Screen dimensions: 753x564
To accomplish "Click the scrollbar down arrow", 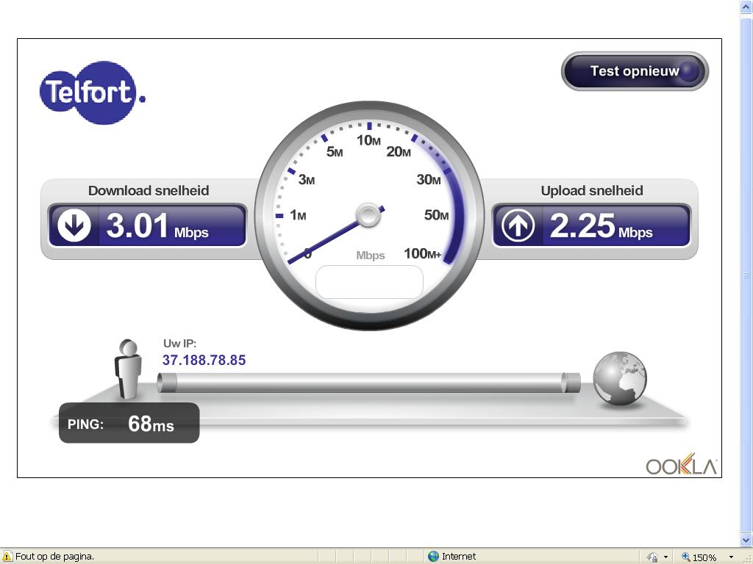I will pos(747,541).
